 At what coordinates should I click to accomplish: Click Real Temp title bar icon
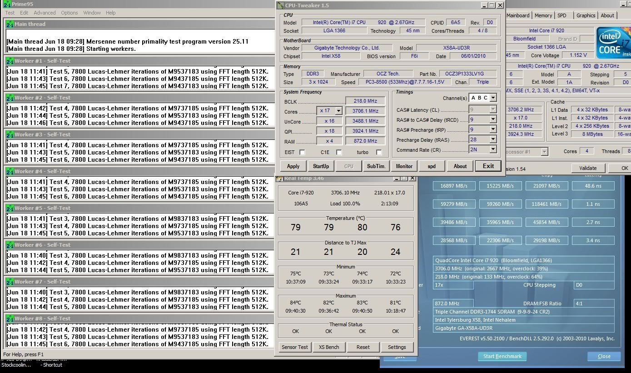(280, 178)
